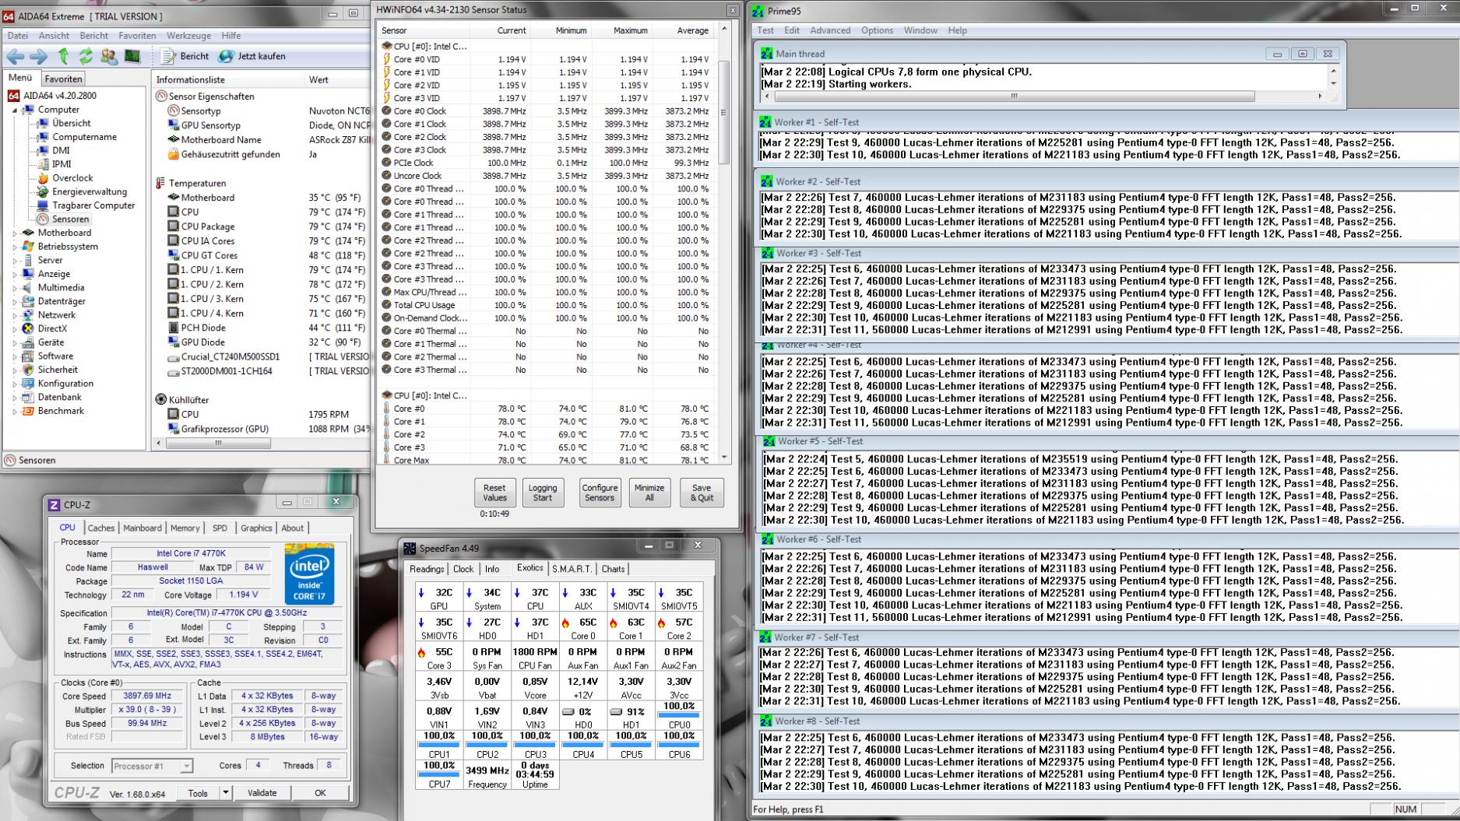
Task: Open the users icon in AIDA64 toolbar
Action: (109, 56)
